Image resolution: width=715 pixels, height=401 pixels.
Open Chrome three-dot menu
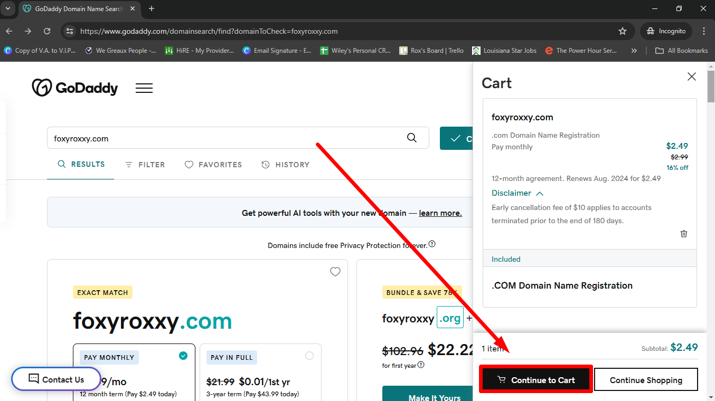[x=704, y=31]
